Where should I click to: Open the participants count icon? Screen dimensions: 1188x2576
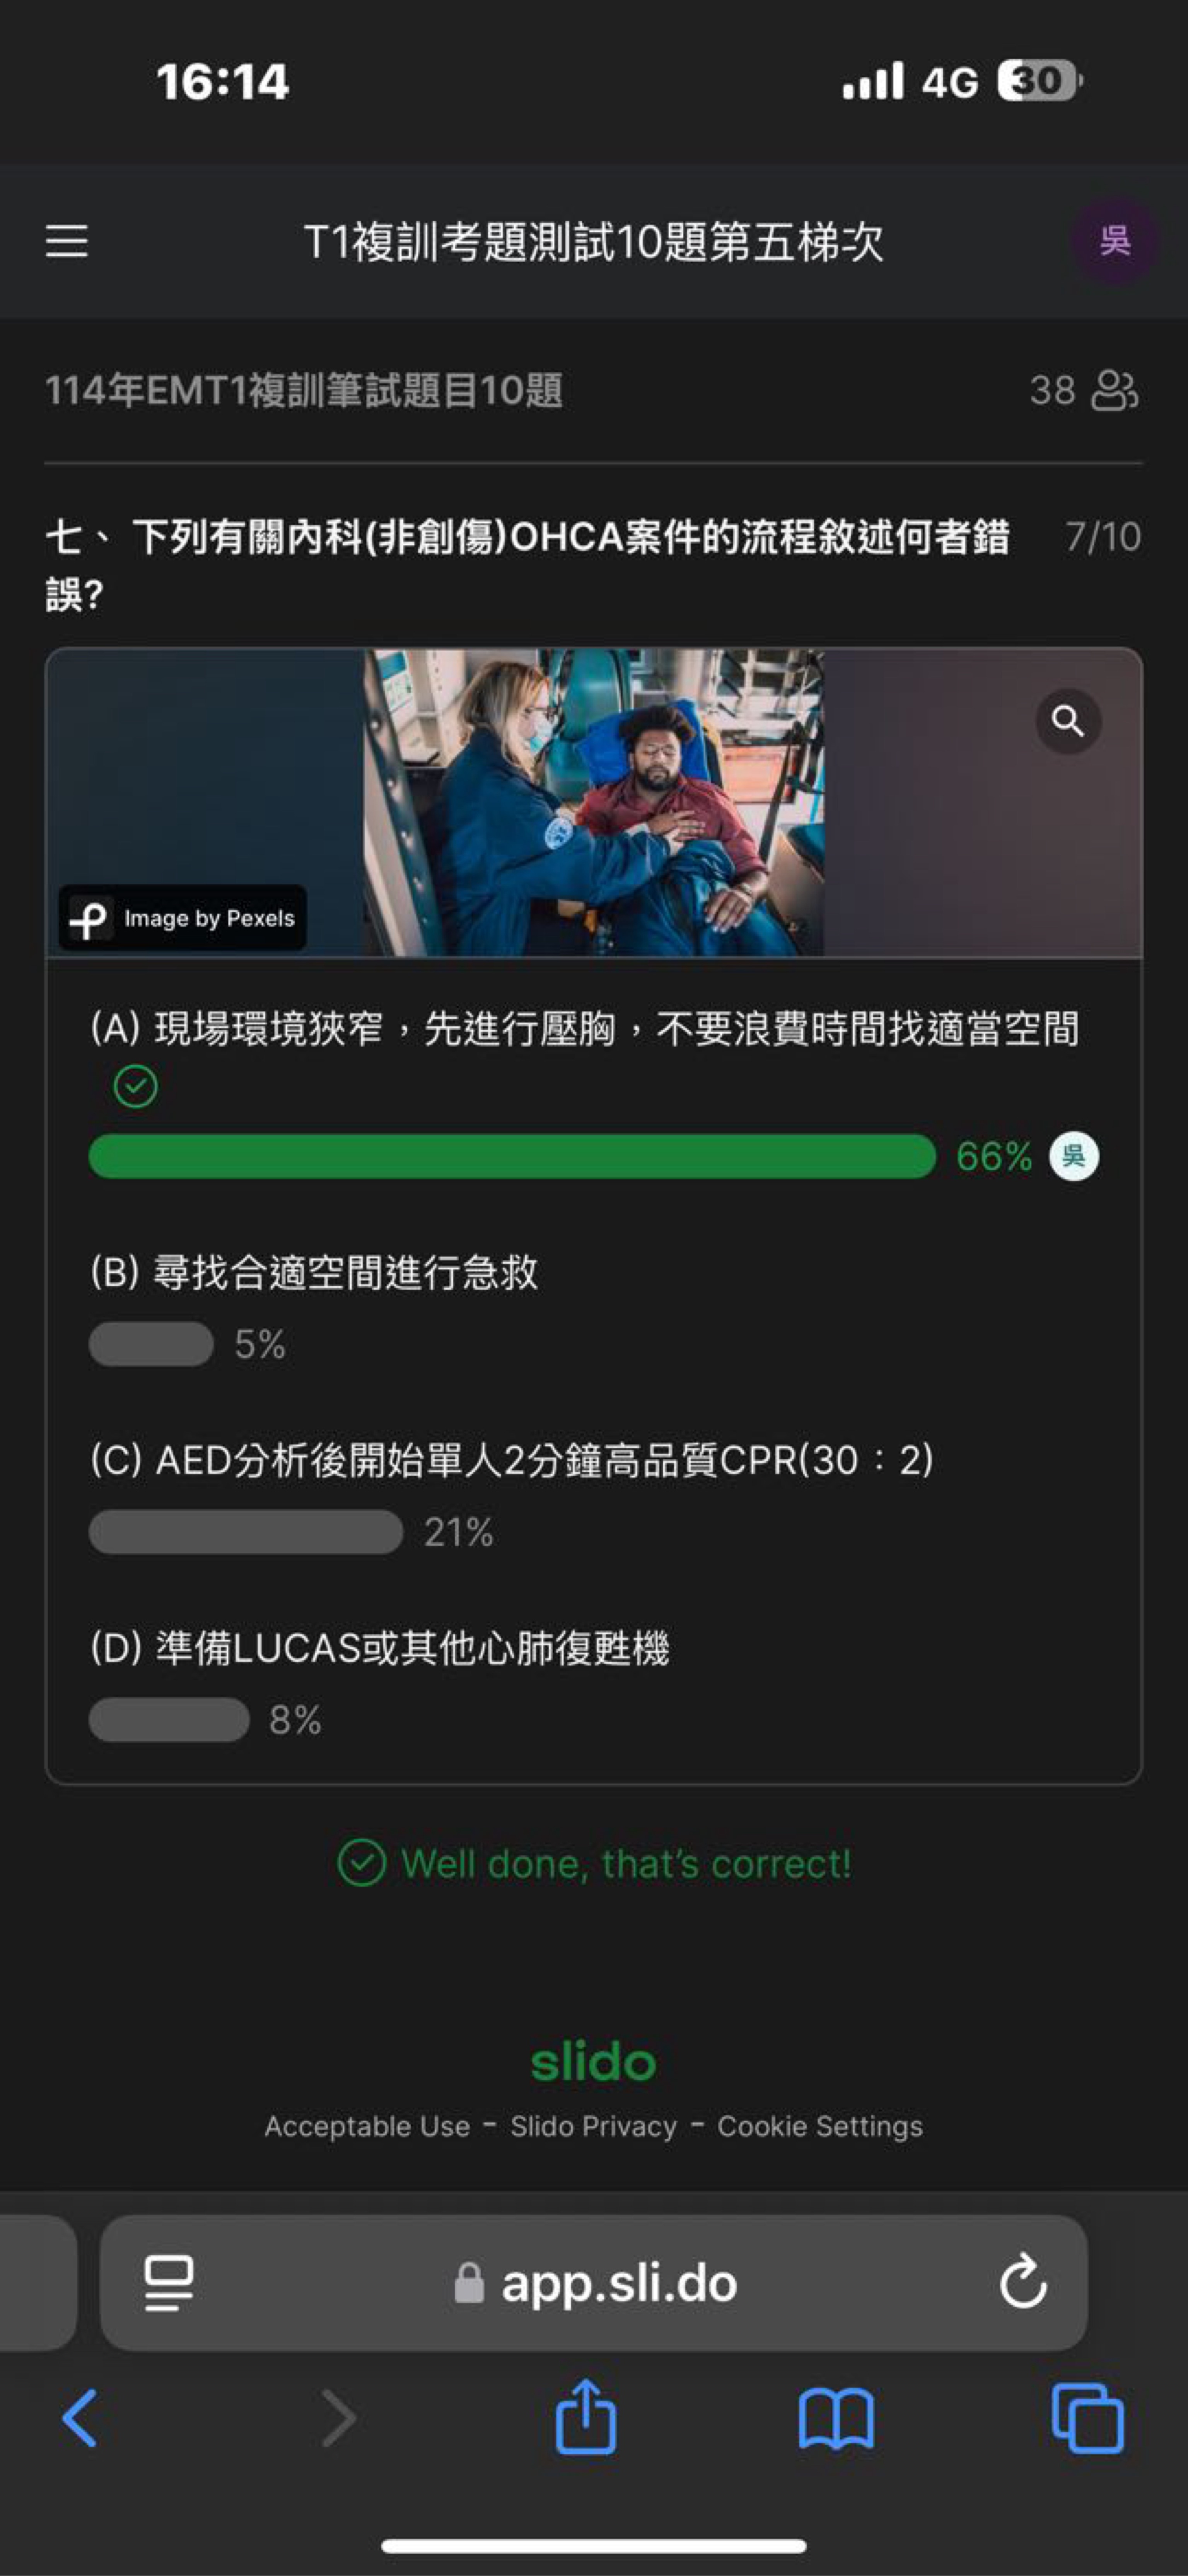[1114, 390]
